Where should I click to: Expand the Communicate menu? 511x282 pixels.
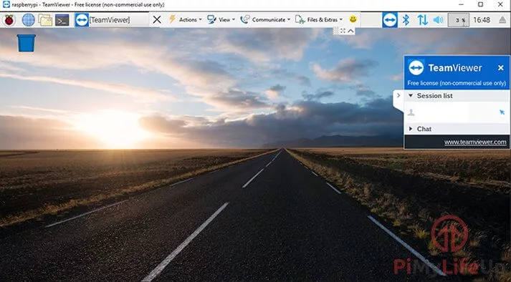point(265,19)
